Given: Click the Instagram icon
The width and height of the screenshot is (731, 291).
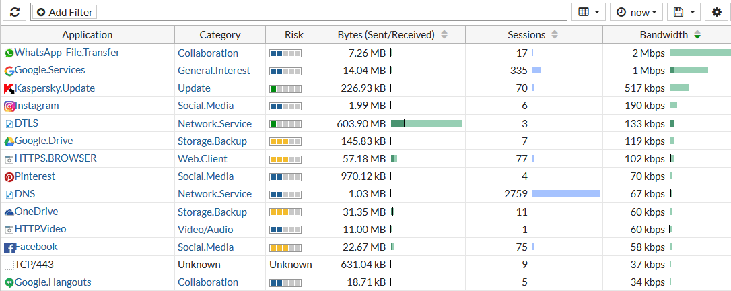Looking at the screenshot, I should tap(9, 106).
